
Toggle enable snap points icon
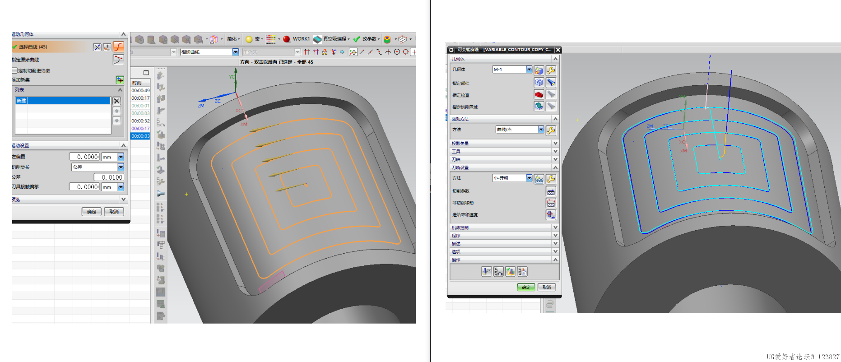[353, 52]
